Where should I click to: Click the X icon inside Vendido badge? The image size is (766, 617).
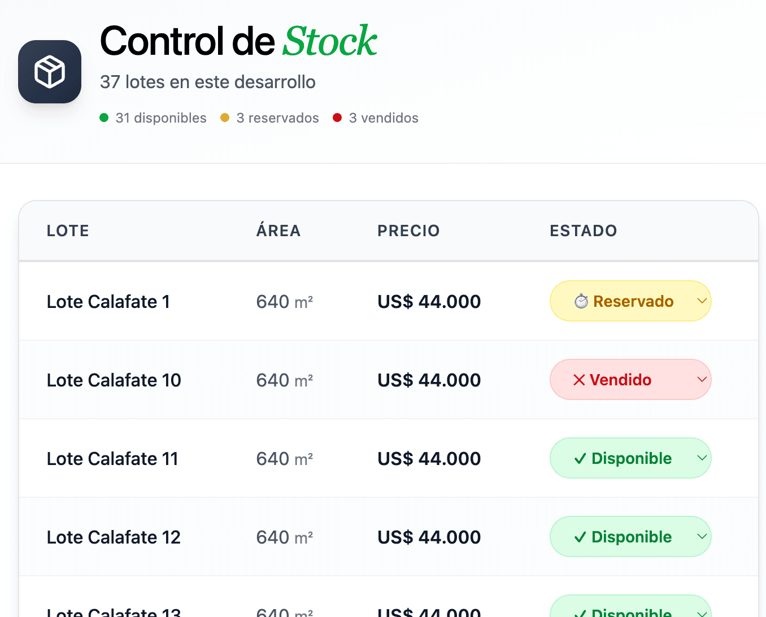[578, 380]
